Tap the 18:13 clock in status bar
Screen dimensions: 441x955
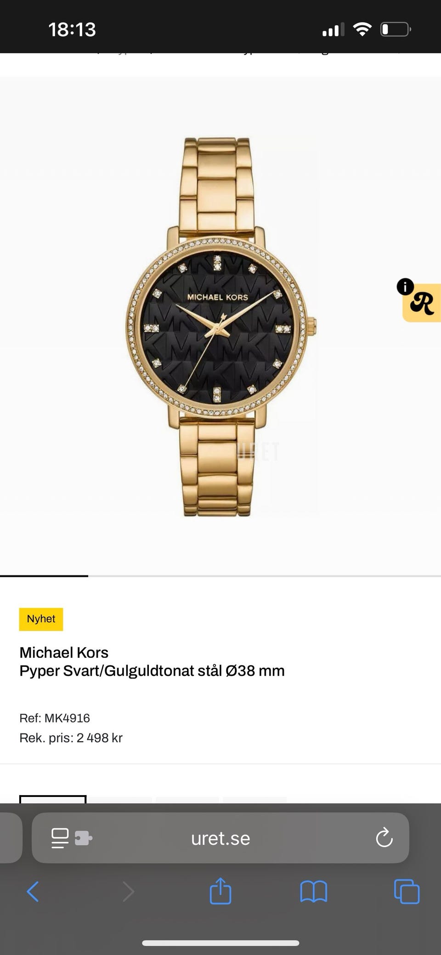(x=72, y=29)
